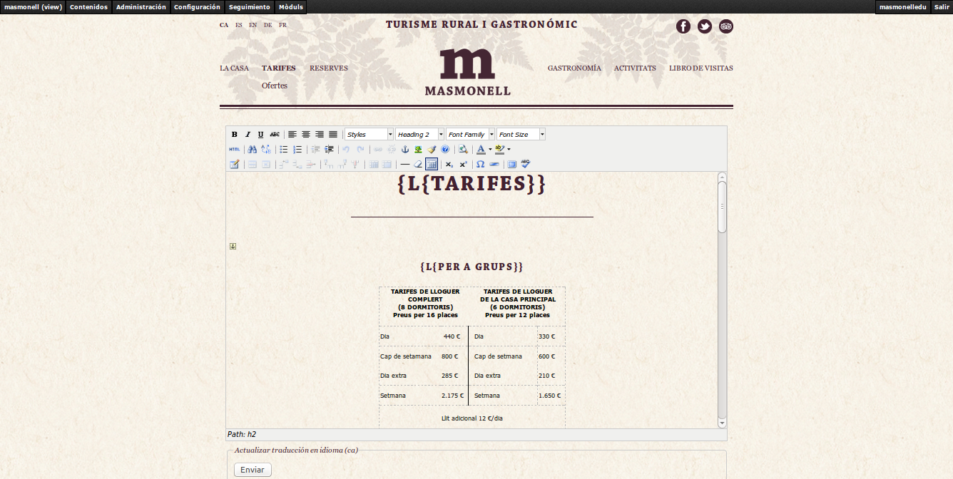The width and height of the screenshot is (953, 479).
Task: Toggle strikethrough text formatting
Action: (x=275, y=135)
